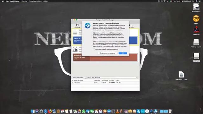Open the osxfuse dmg file on desktop

(181, 75)
